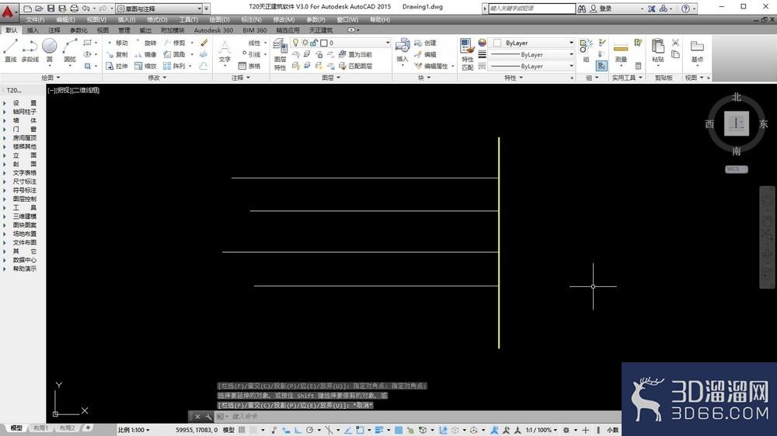Toggle the layer freeze sun icon
This screenshot has width=777, height=436.
pos(305,43)
